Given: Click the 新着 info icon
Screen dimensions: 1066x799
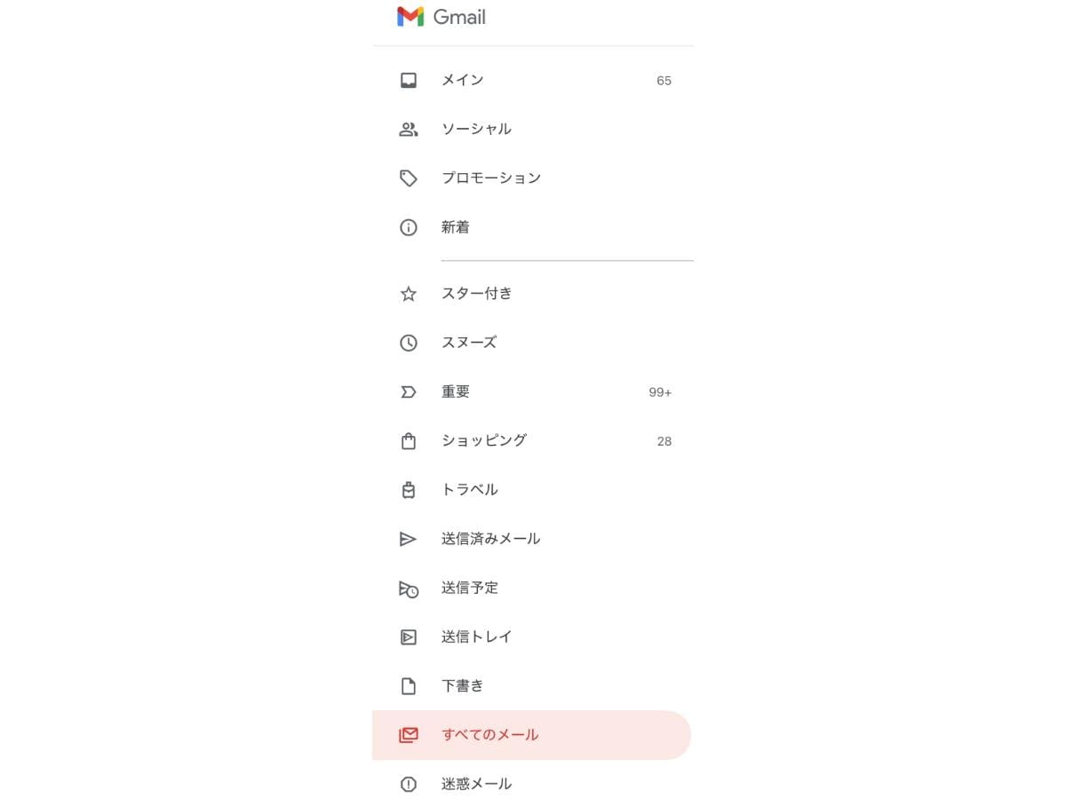Looking at the screenshot, I should (408, 227).
